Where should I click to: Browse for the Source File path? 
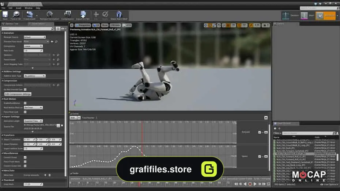(58, 125)
